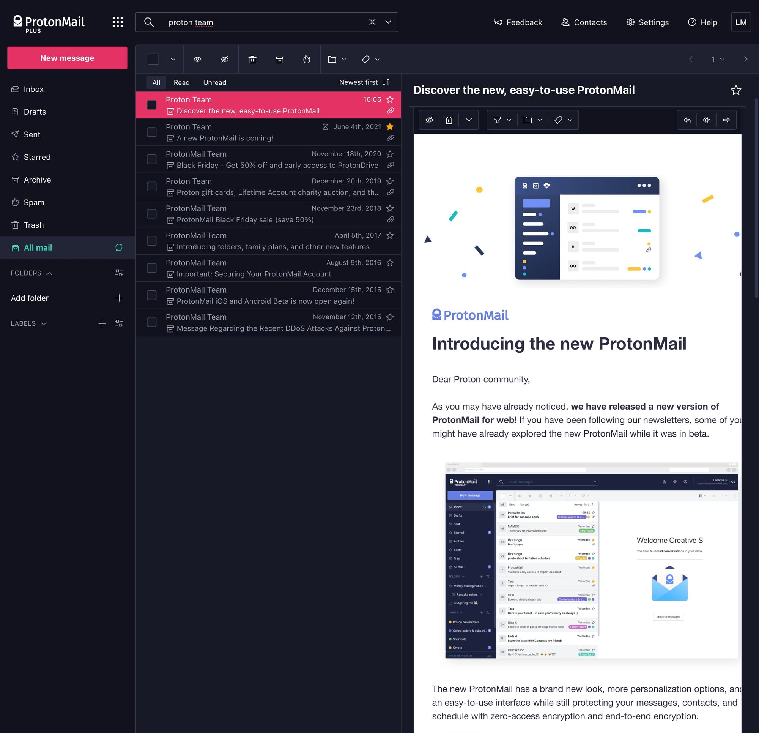Open Feedback from top bar
Viewport: 759px width, 733px height.
[x=518, y=22]
